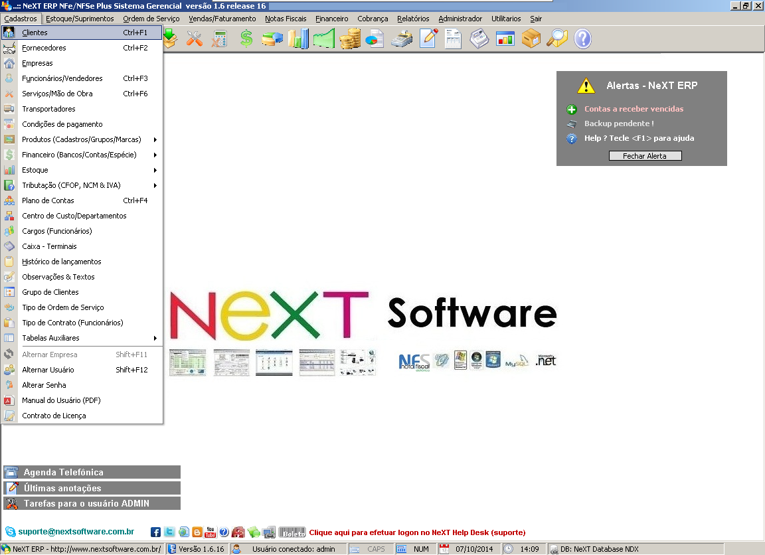Click the Fechar Alerta button
The width and height of the screenshot is (765, 555).
coord(645,155)
